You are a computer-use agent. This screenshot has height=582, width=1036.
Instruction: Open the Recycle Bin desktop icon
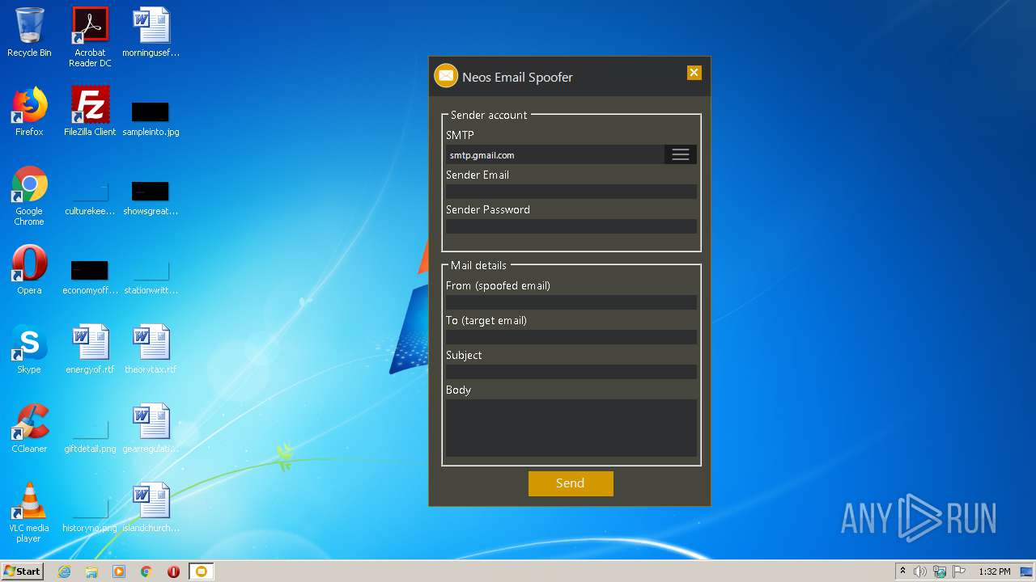tap(29, 32)
